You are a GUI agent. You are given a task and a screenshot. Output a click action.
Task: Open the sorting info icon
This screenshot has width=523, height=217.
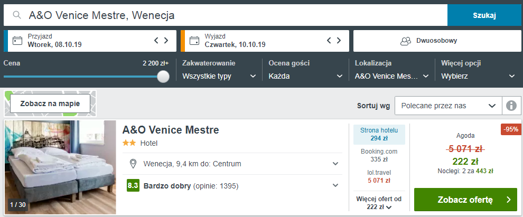tap(511, 106)
